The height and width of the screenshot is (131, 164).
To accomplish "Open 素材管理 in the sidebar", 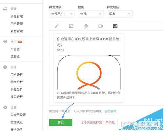I will click(17, 31).
